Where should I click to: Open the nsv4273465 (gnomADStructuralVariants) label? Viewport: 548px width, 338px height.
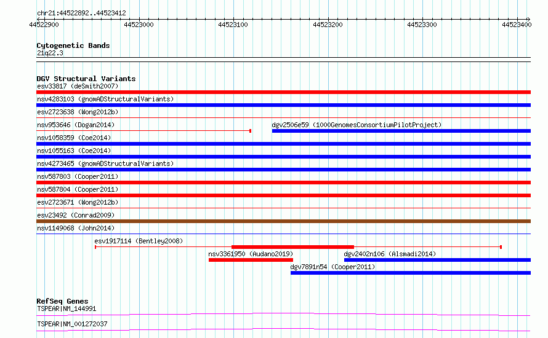105,163
